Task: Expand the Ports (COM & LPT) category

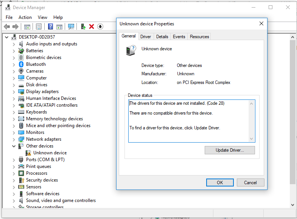Action: pos(14,160)
